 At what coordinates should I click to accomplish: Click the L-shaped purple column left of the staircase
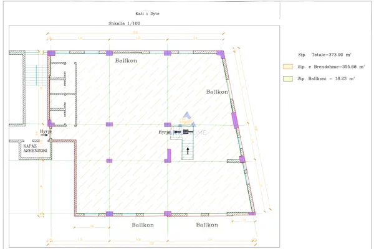168,156
